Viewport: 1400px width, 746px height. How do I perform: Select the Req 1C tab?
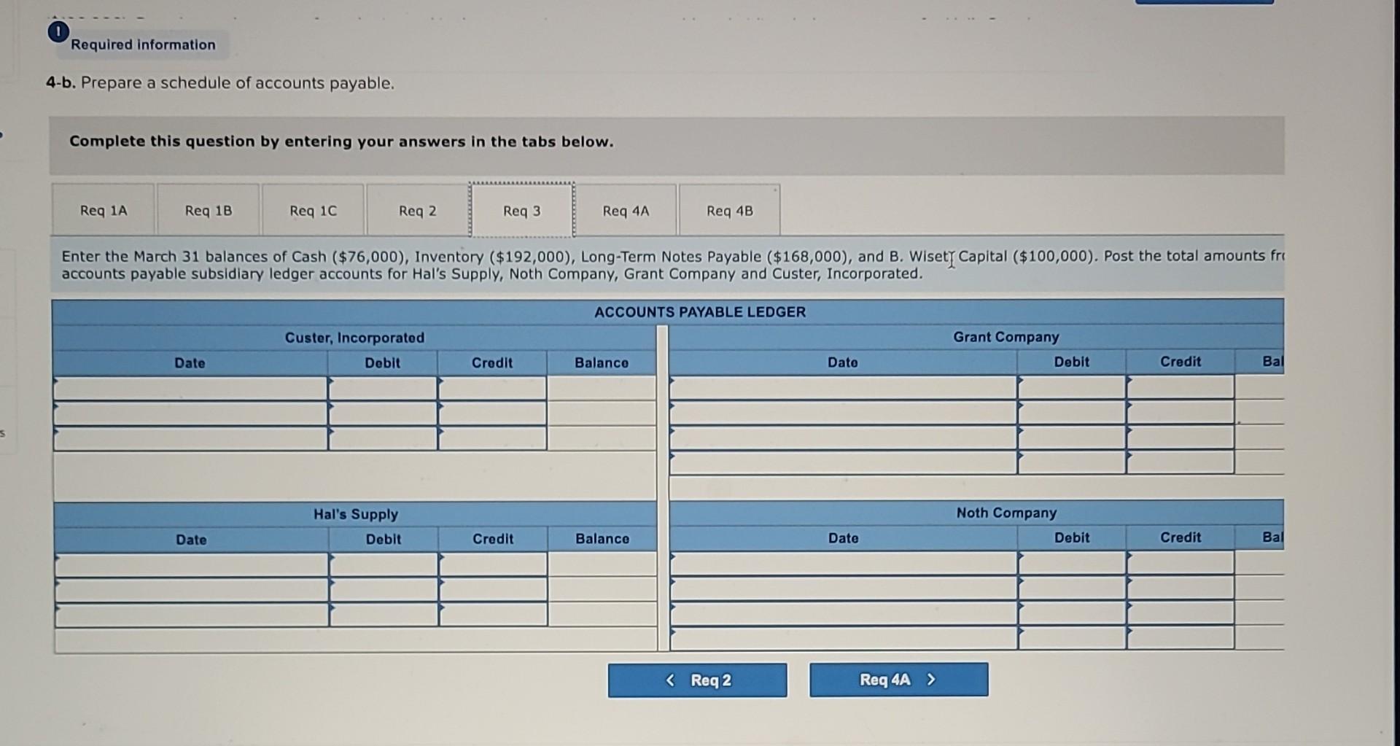point(314,211)
